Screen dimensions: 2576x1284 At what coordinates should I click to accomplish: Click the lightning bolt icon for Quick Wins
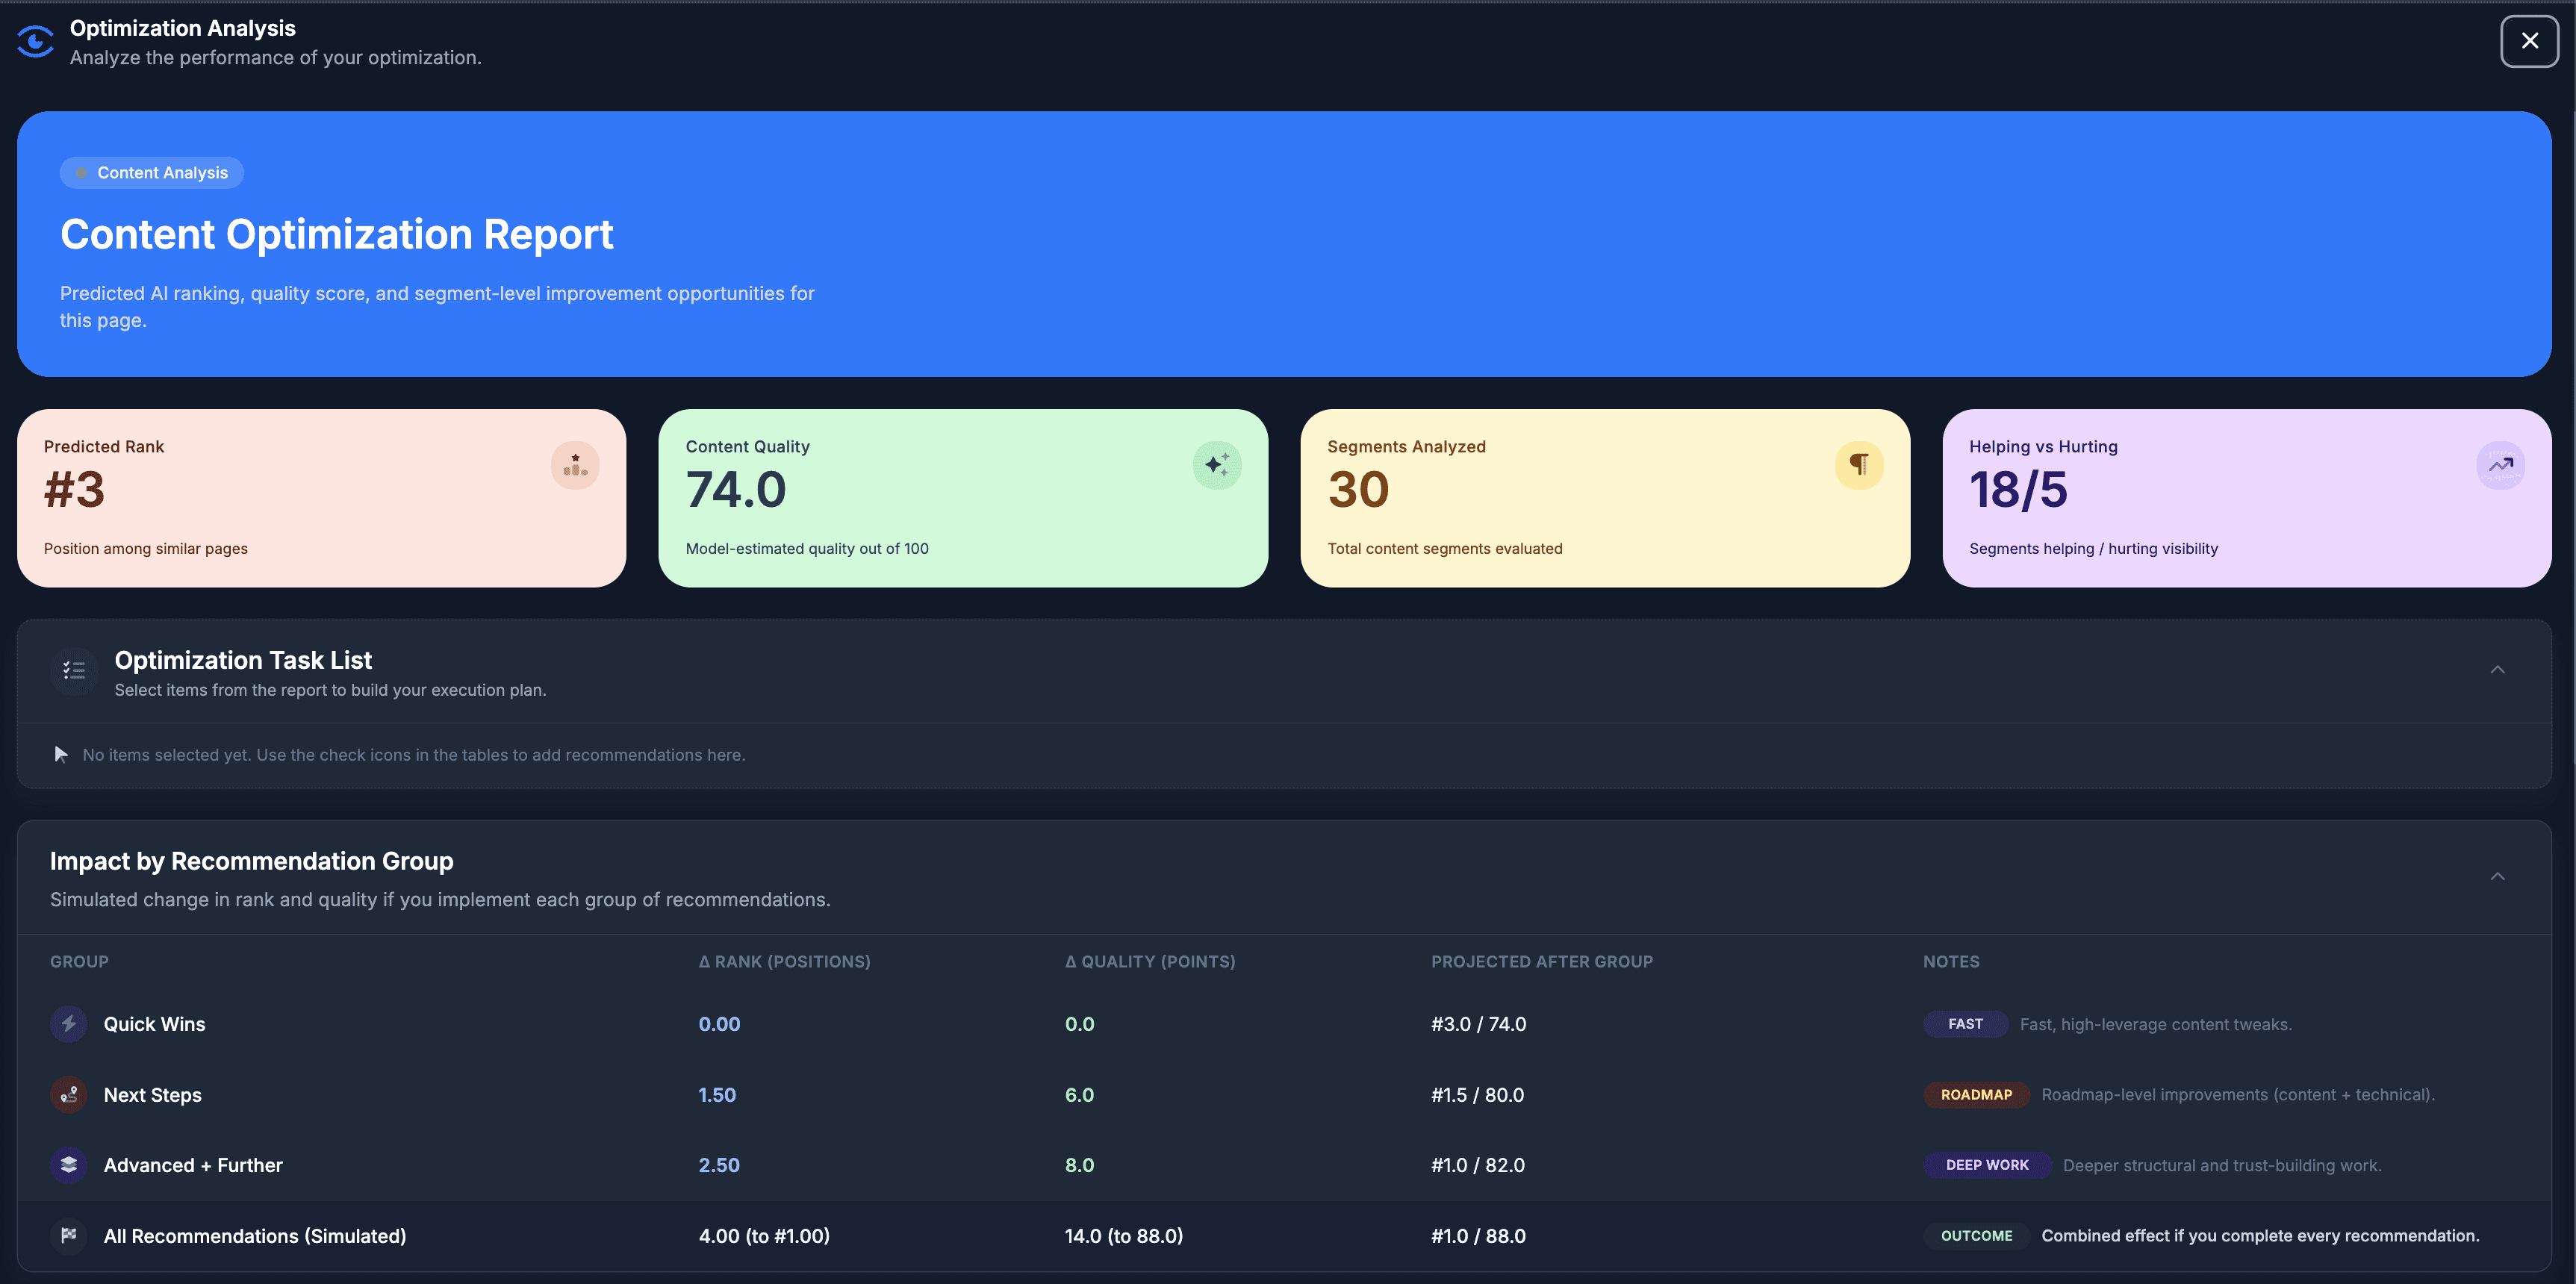(69, 1024)
